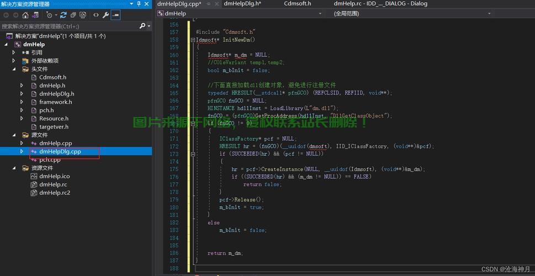Click the View Code angle-brackets icon
535x276 pixels.
(96, 15)
